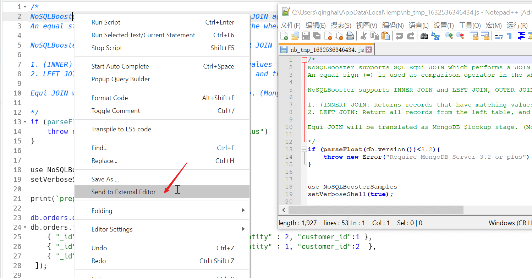This screenshot has width=532, height=278.
Task: Collapse the if block fold at line 13 in NoSQLBooster
Action: point(25,122)
